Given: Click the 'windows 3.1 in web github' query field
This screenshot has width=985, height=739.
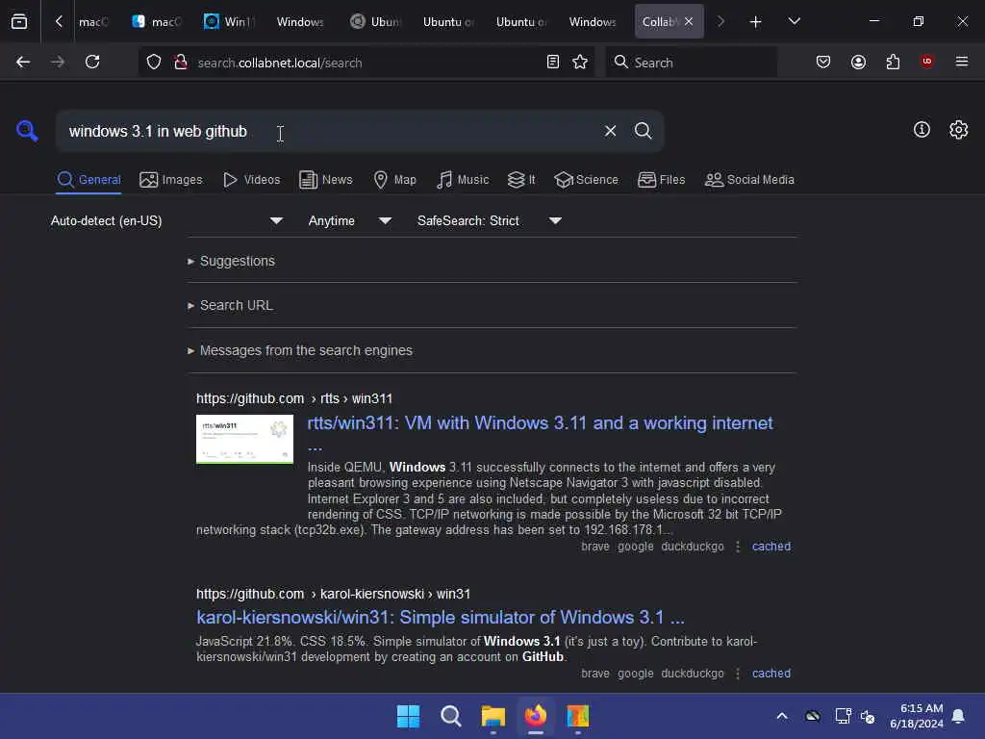Looking at the screenshot, I should pyautogui.click(x=327, y=131).
